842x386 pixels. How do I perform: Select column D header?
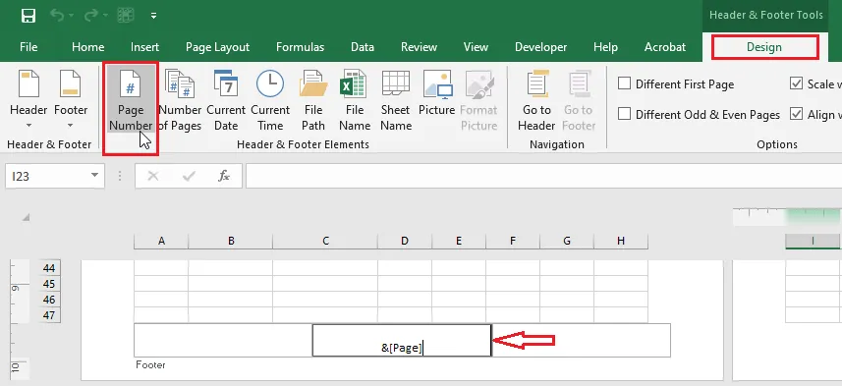pos(405,241)
